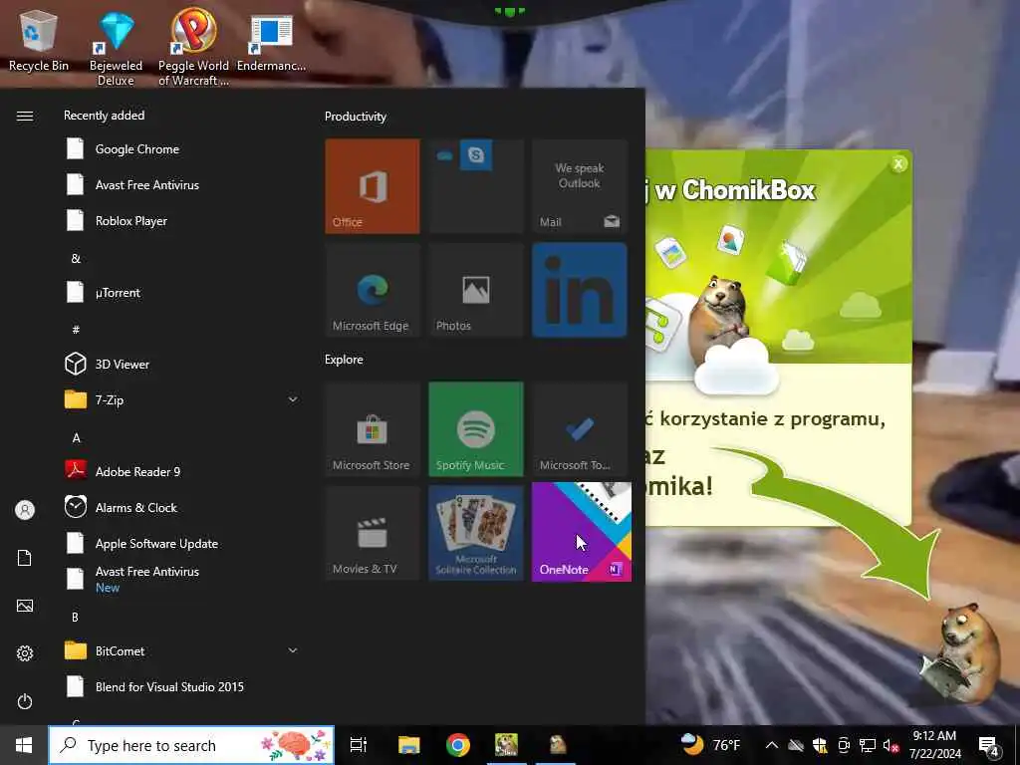Expand the Start menu hamburger button

[25, 116]
